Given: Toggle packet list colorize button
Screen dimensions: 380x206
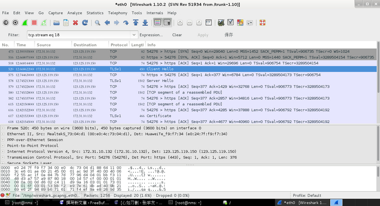Looking at the screenshot, I should (158, 23).
